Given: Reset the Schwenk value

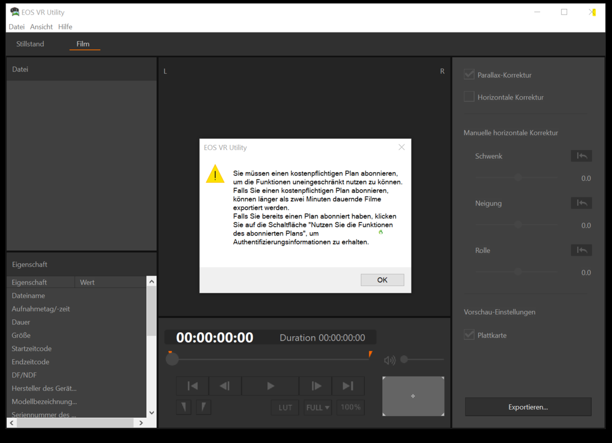Looking at the screenshot, I should tap(581, 156).
